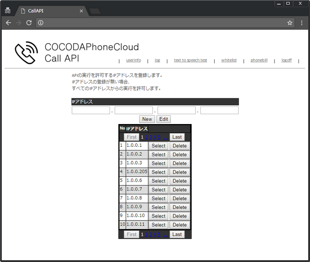Select the 1.0.0.7 row
Image resolution: width=310 pixels, height=262 pixels.
point(158,190)
